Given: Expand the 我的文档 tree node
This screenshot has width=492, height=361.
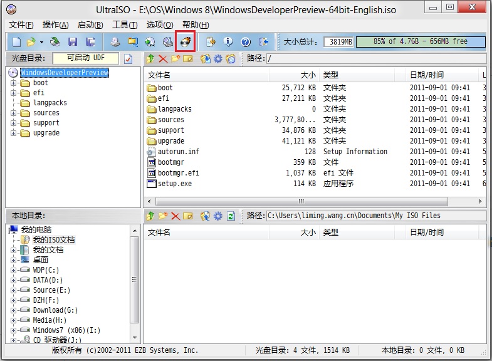Looking at the screenshot, I should pyautogui.click(x=14, y=250).
